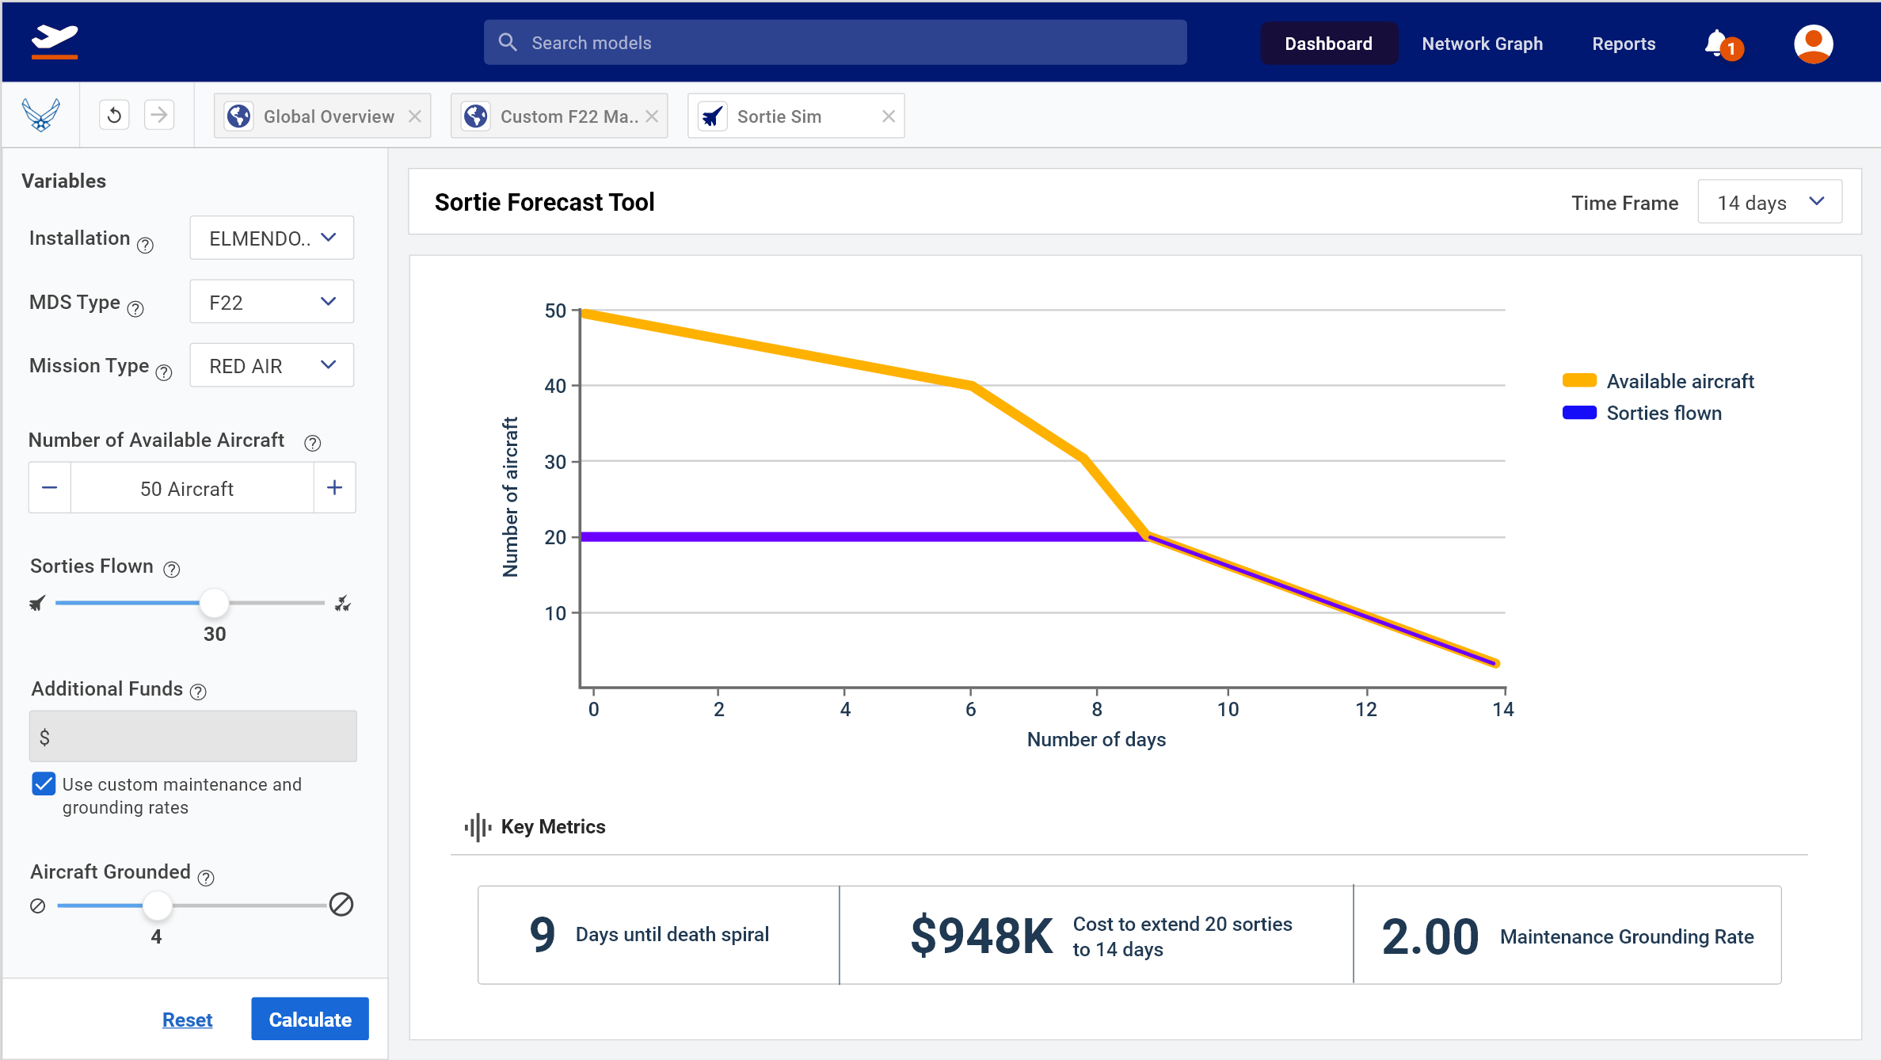Click the Reset link
This screenshot has width=1881, height=1060.
pos(187,1020)
